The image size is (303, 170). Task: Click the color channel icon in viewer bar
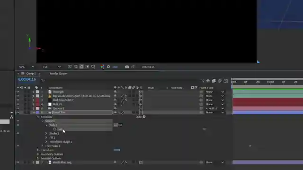click(x=102, y=67)
